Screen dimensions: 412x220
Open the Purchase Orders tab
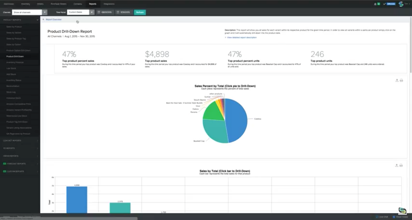point(58,4)
